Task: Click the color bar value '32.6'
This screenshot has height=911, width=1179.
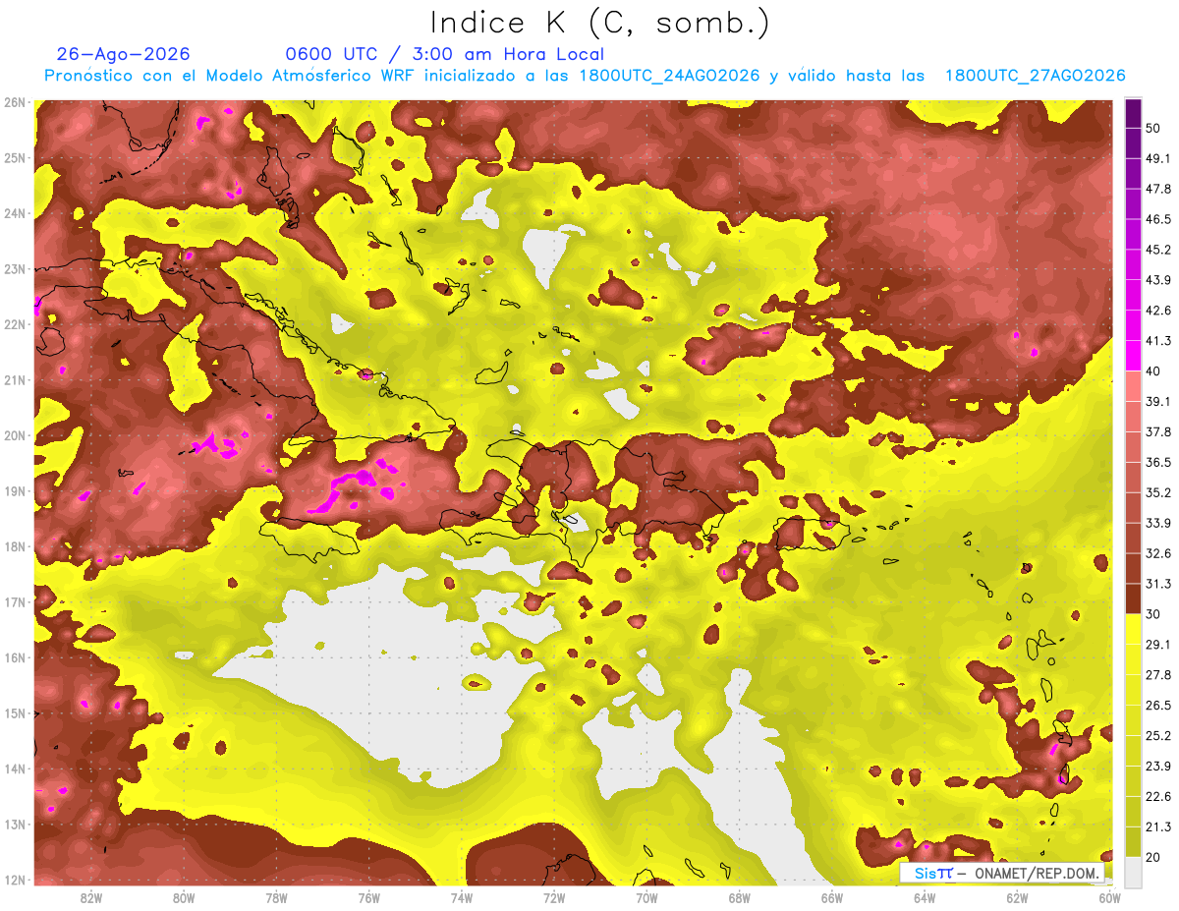Action: click(1158, 553)
